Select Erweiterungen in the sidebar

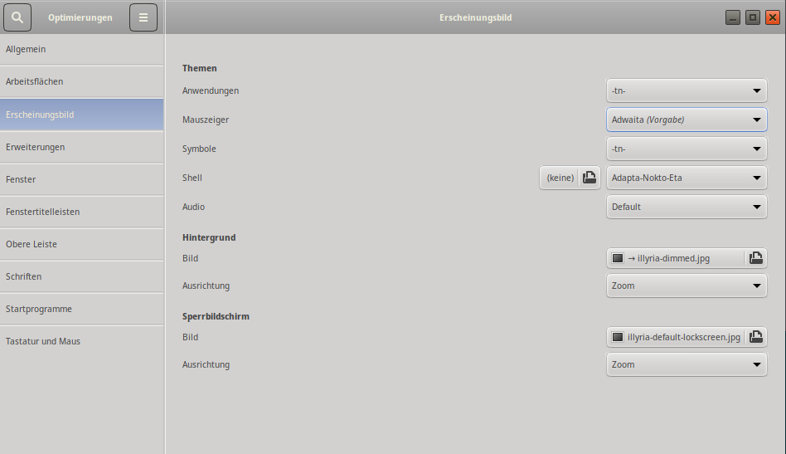click(x=81, y=147)
